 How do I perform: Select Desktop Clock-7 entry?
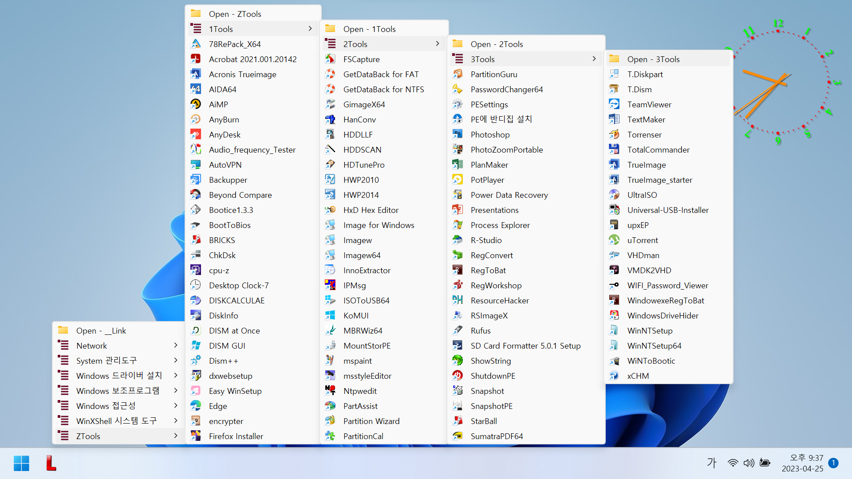coord(253,285)
